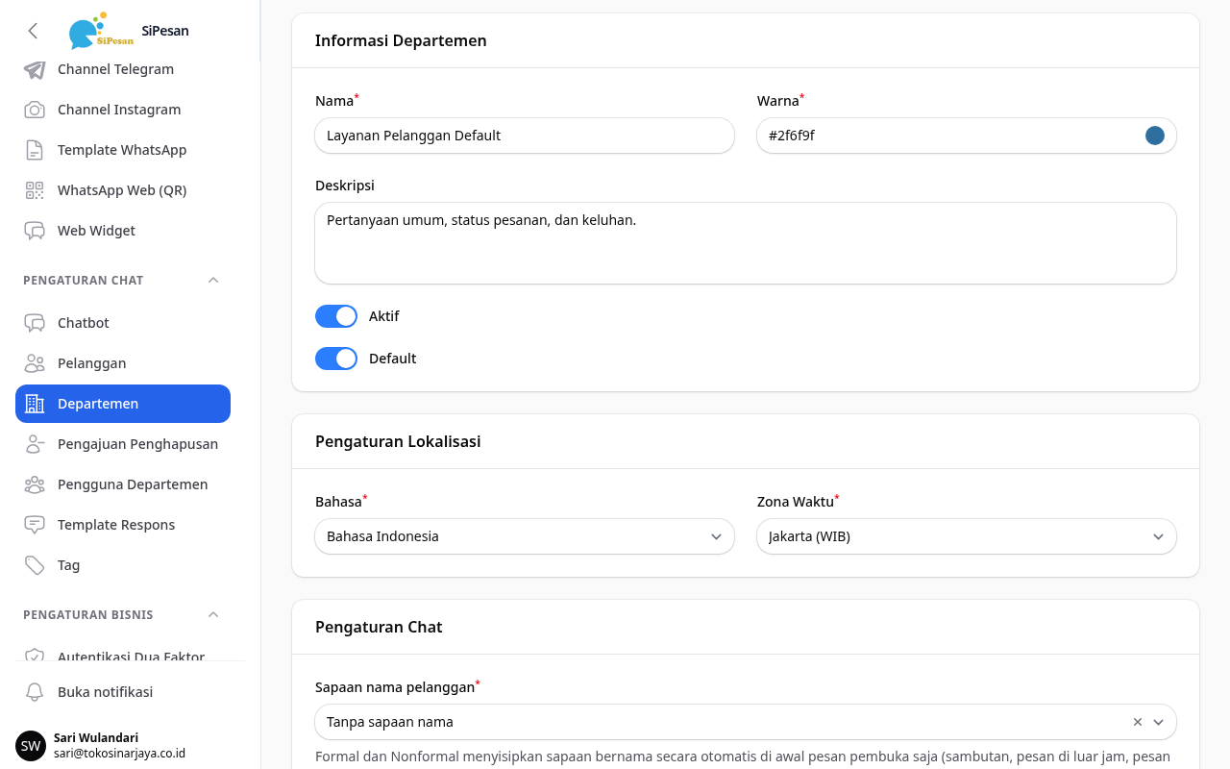Click the SiPesan logo

click(101, 31)
